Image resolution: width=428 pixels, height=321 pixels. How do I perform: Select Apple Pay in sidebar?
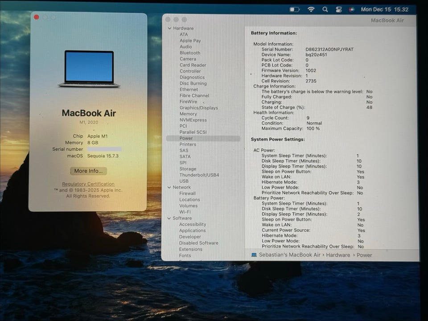pos(190,41)
